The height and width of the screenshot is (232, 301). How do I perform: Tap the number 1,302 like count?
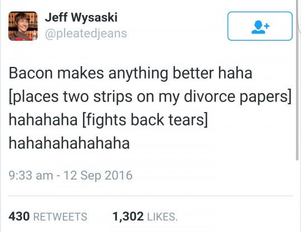(x=128, y=217)
